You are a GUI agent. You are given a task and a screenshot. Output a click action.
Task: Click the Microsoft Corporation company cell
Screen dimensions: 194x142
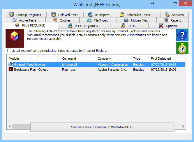(113, 65)
